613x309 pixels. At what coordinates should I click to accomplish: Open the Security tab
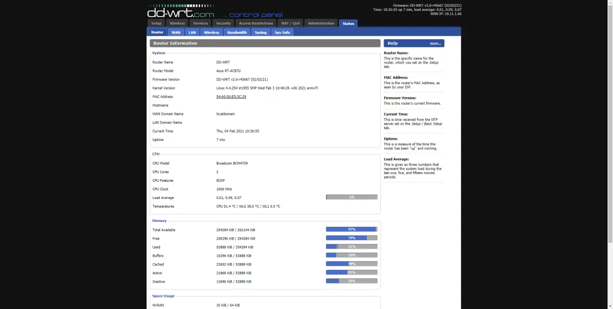[x=223, y=23]
